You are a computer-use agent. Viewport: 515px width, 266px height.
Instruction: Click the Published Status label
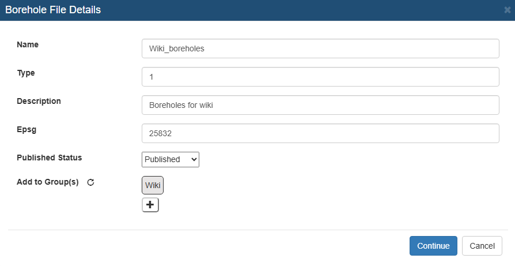pyautogui.click(x=50, y=158)
